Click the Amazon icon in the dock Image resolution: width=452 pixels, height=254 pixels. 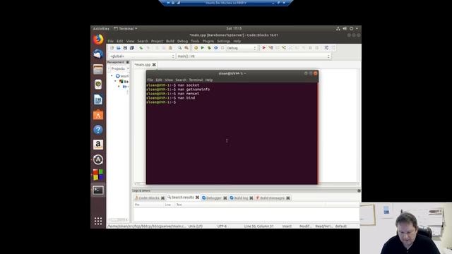(x=98, y=145)
